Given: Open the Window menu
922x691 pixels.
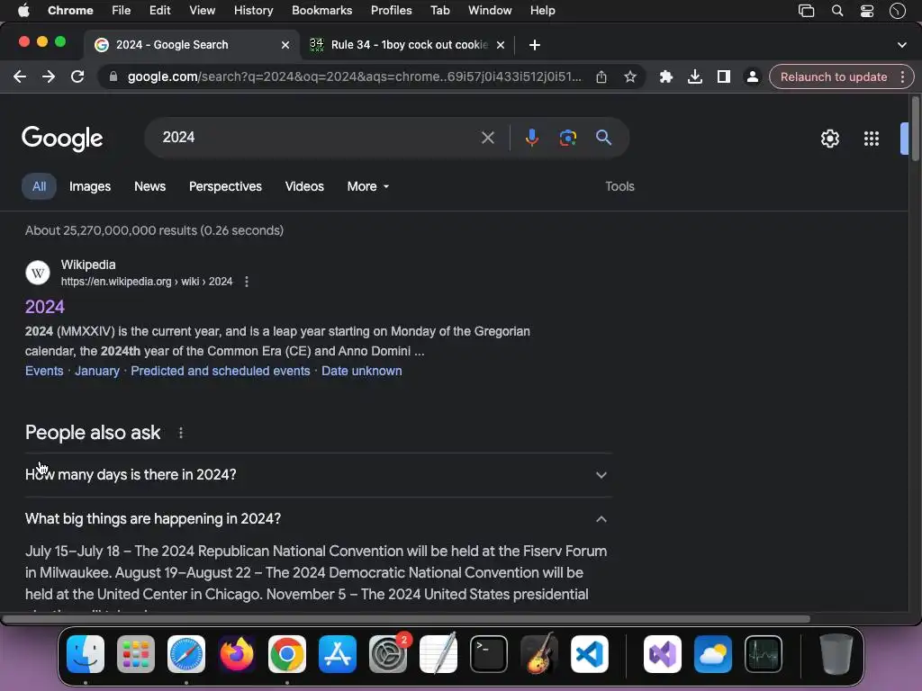Looking at the screenshot, I should pos(490,11).
